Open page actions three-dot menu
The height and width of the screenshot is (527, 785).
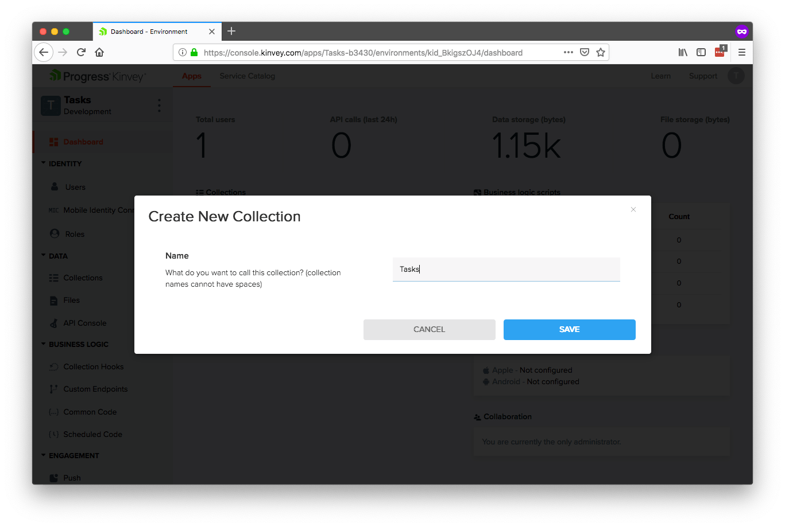[x=568, y=52]
